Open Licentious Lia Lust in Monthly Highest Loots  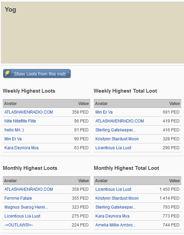pyautogui.click(x=22, y=216)
